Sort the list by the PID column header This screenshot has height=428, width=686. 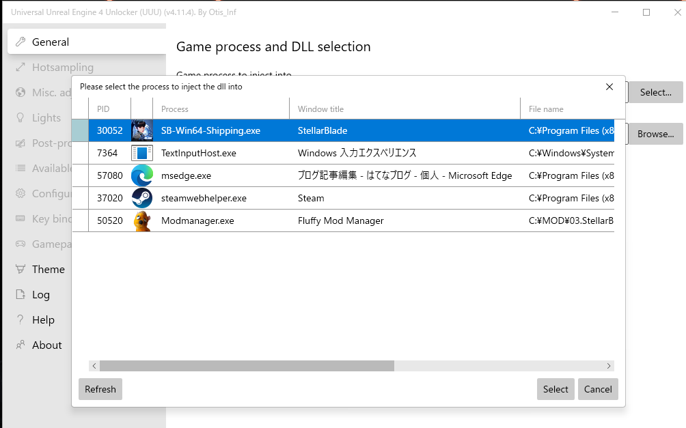pos(102,109)
